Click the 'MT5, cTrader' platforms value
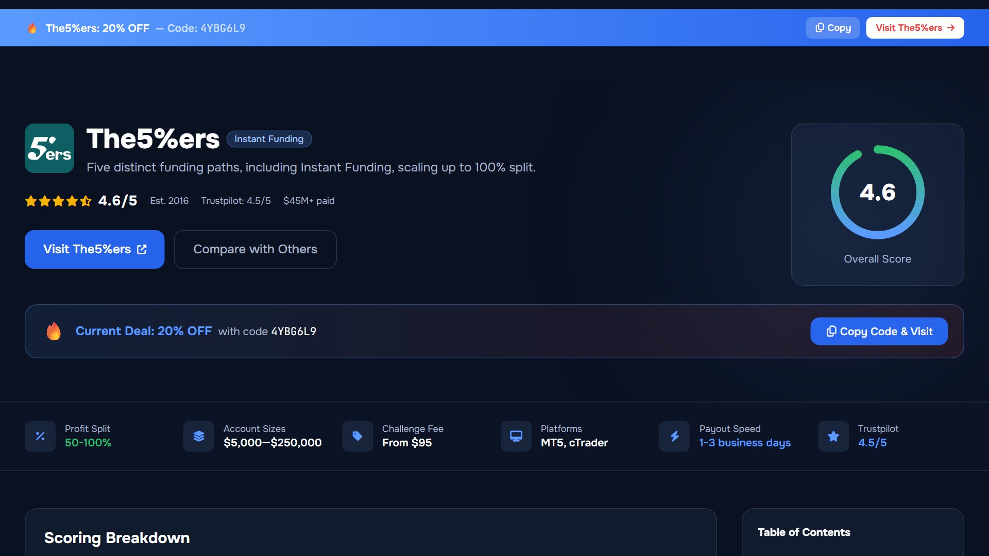This screenshot has height=556, width=989. tap(574, 443)
